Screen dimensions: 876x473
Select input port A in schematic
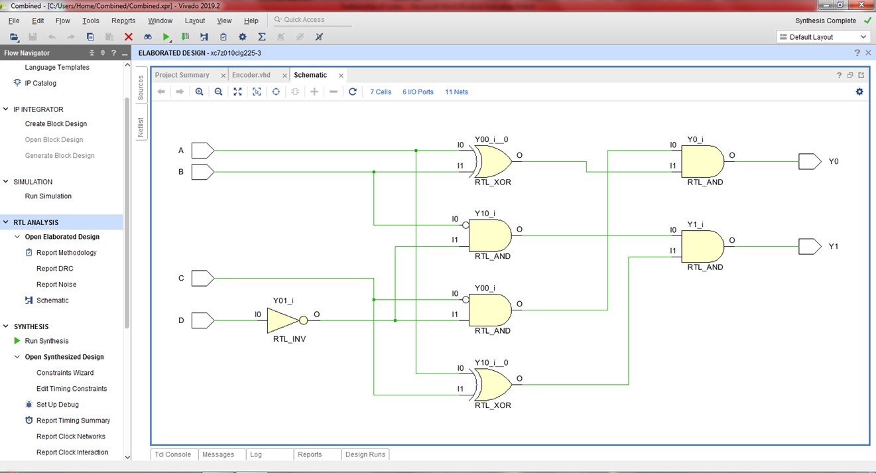pyautogui.click(x=203, y=151)
